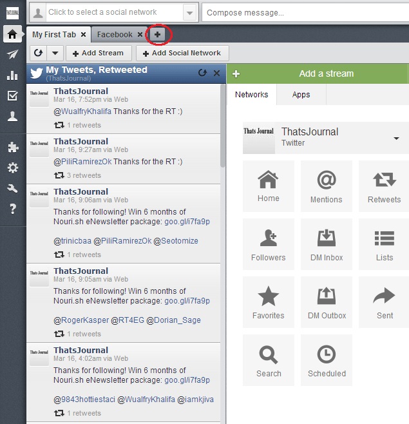The width and height of the screenshot is (409, 424).
Task: Open the Settings gear icon in sidebar
Action: coord(13,168)
